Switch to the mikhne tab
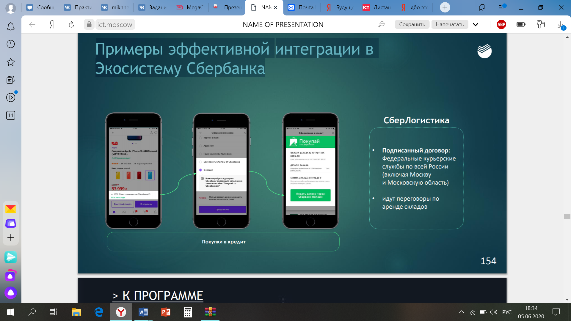This screenshot has height=321, width=571. [115, 7]
